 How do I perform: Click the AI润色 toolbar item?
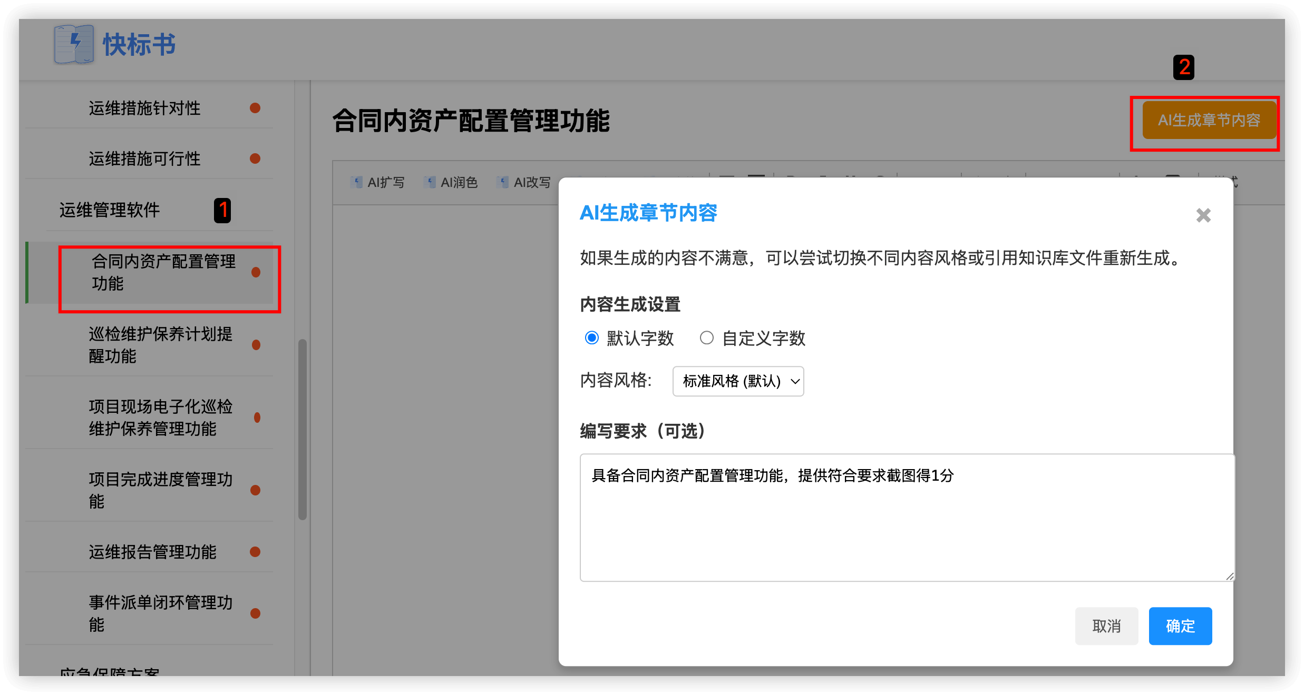click(451, 182)
